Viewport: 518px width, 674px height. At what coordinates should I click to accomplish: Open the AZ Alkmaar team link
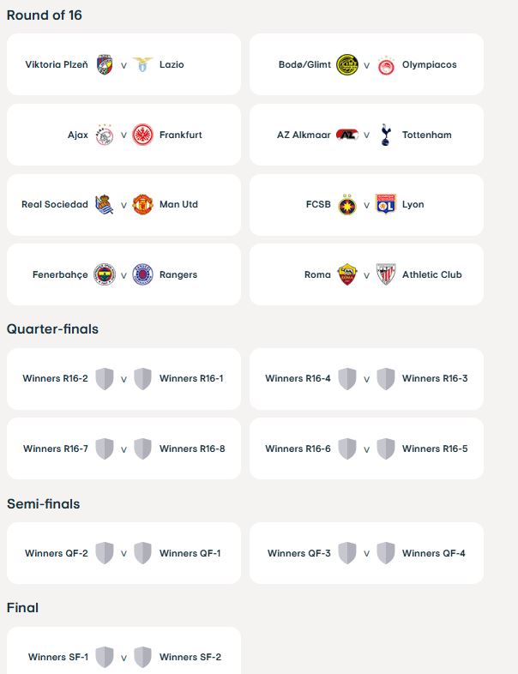[304, 135]
